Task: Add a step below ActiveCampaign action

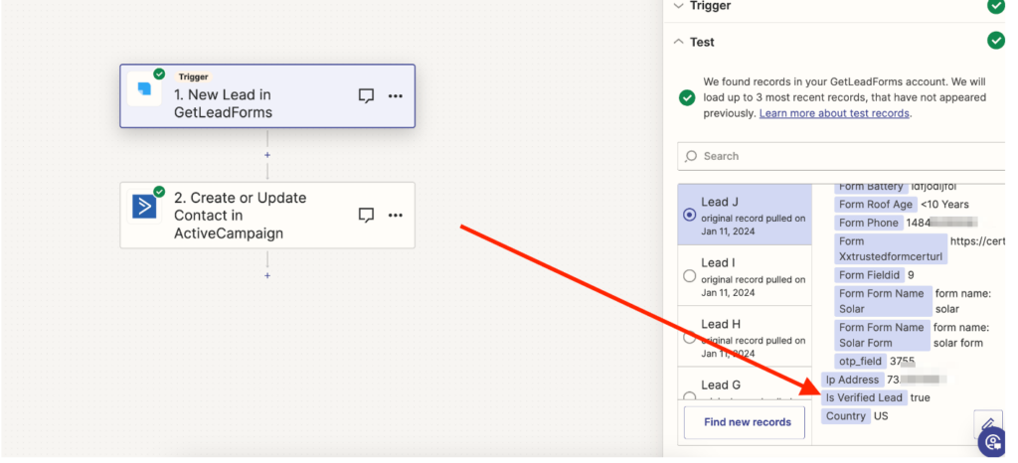Action: coord(266,275)
